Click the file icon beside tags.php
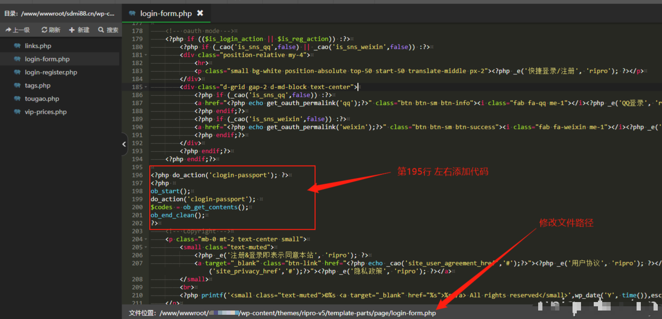The height and width of the screenshot is (319, 662). (x=17, y=86)
